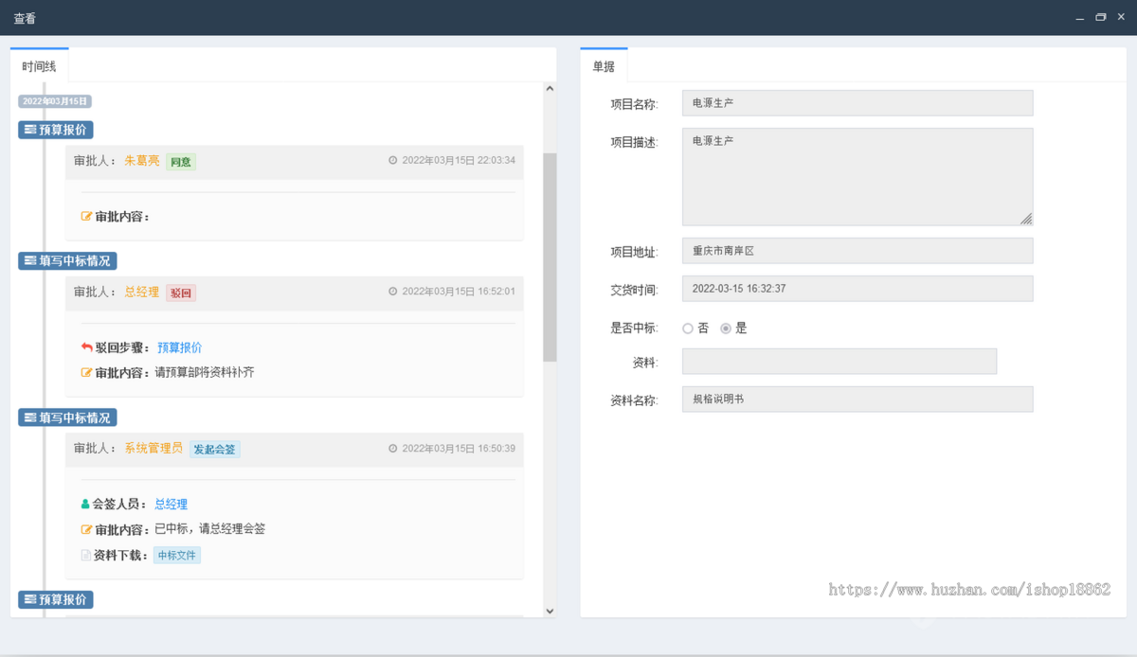Screen dimensions: 1137x657
Task: Click the 发起会签 badge
Action: (x=214, y=449)
